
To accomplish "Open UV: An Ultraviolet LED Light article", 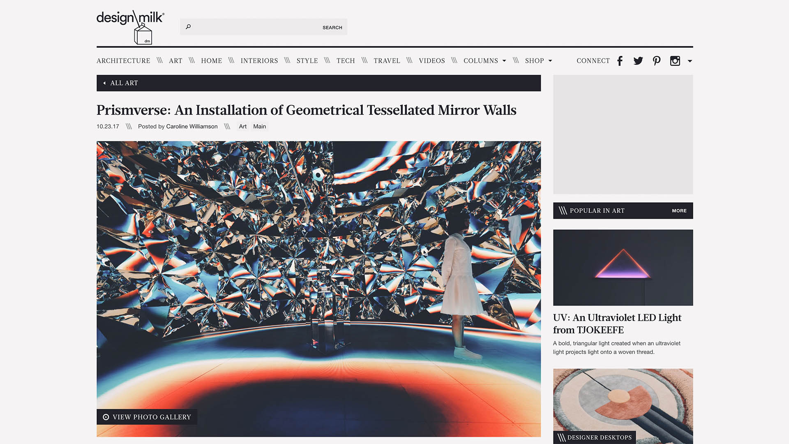I will [x=617, y=324].
